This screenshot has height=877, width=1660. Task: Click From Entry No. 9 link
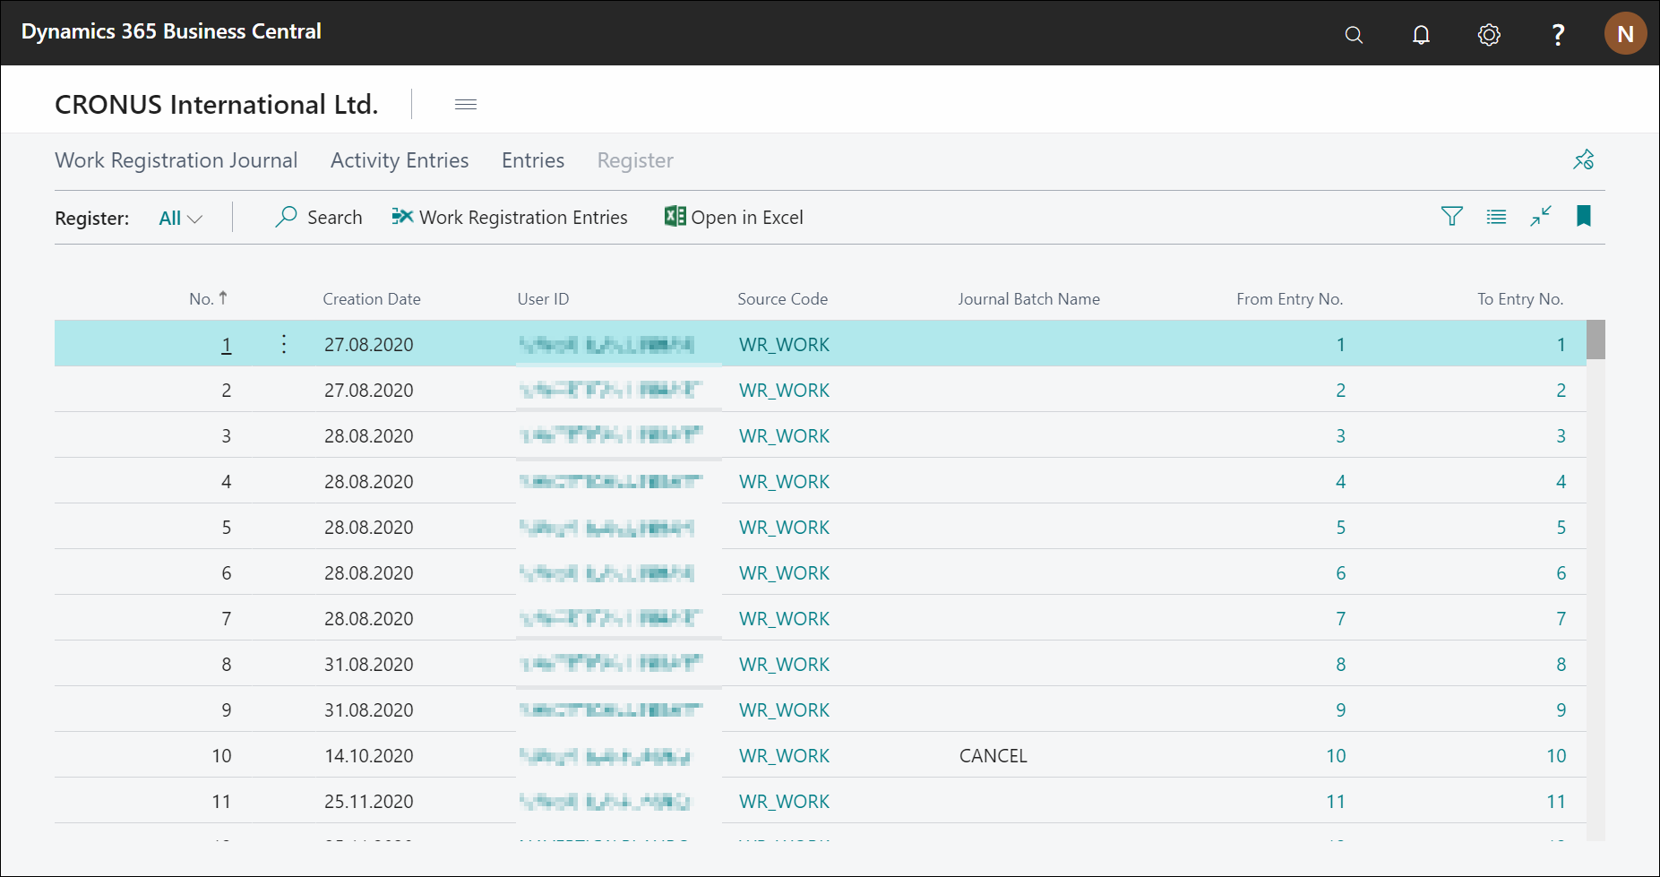(1340, 710)
